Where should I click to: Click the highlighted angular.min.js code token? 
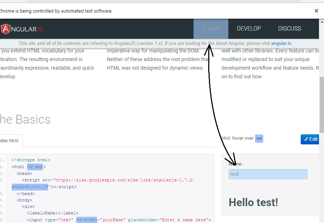coord(30,187)
